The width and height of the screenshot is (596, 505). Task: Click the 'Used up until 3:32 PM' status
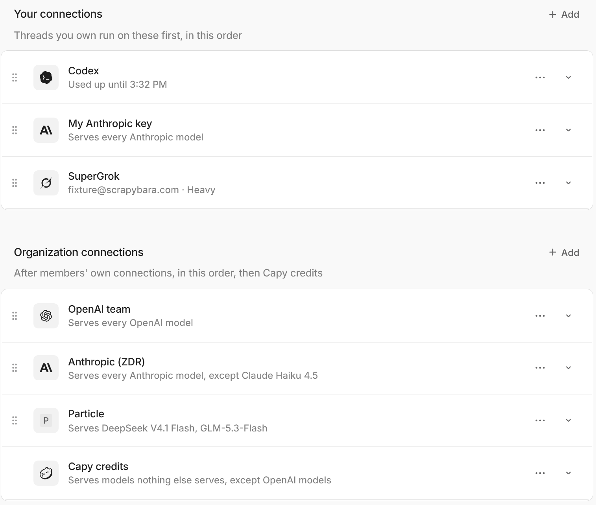click(118, 85)
